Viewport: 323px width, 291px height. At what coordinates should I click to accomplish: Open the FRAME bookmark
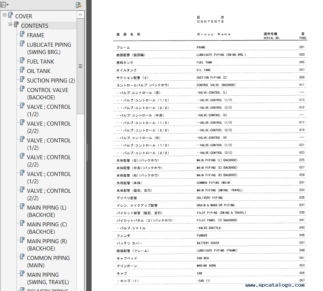(x=35, y=35)
